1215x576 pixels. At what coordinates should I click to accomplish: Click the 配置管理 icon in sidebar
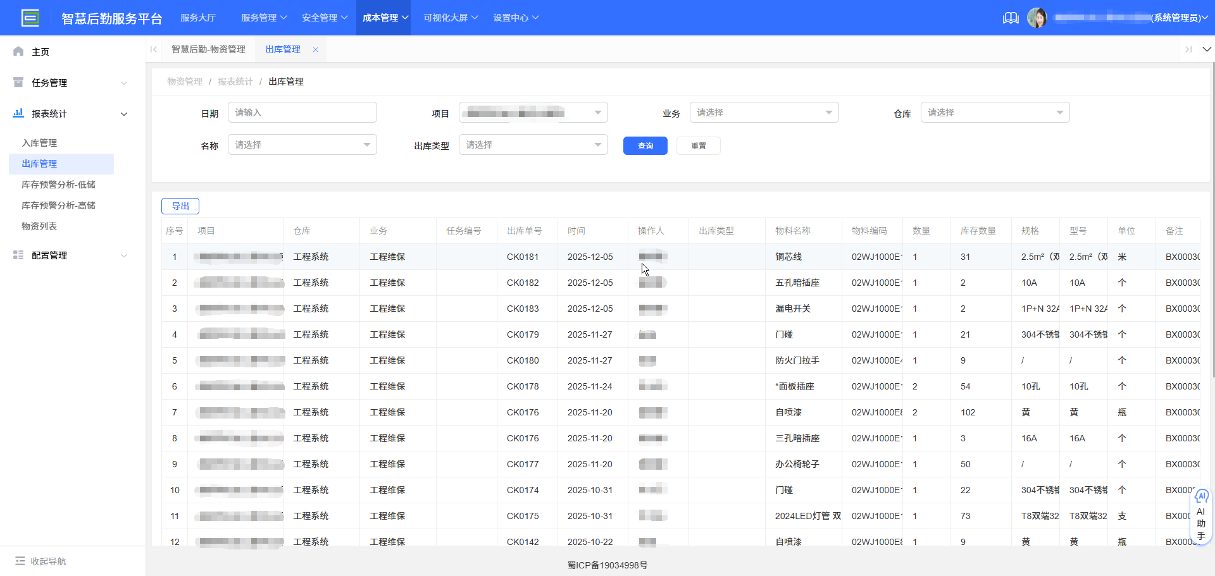(x=18, y=255)
